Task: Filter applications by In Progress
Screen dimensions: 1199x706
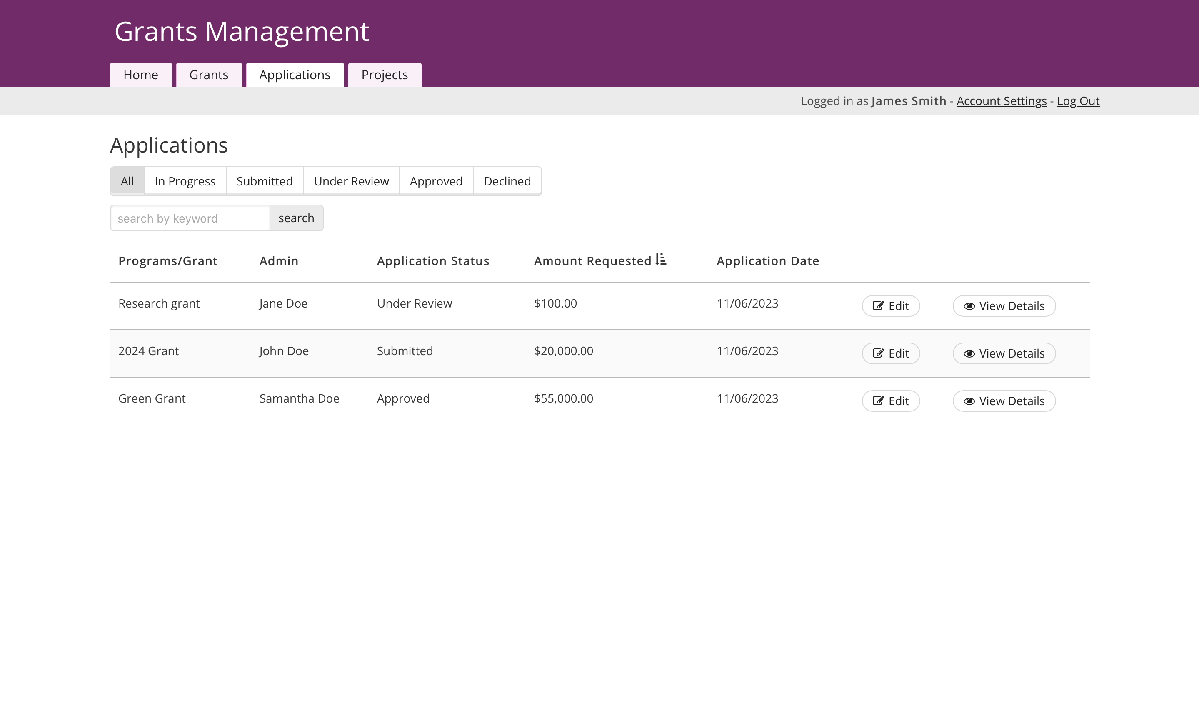Action: tap(185, 181)
